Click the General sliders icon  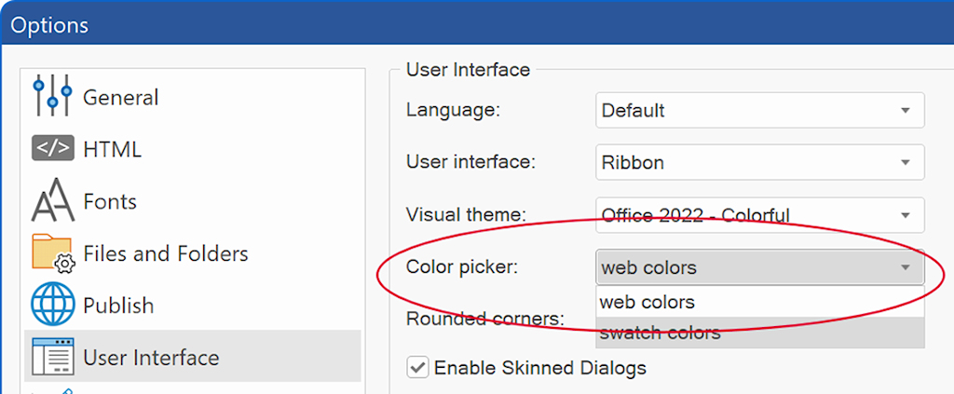[53, 96]
